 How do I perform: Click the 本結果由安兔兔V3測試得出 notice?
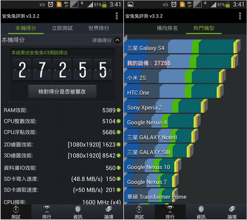[39, 53]
